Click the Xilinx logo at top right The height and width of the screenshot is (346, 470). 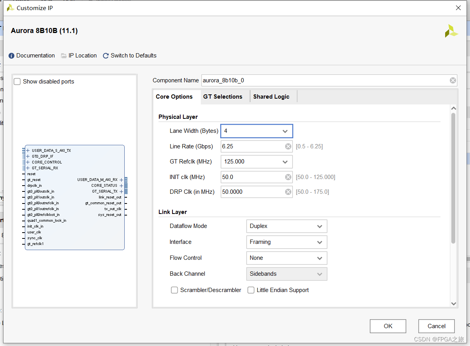click(x=451, y=31)
